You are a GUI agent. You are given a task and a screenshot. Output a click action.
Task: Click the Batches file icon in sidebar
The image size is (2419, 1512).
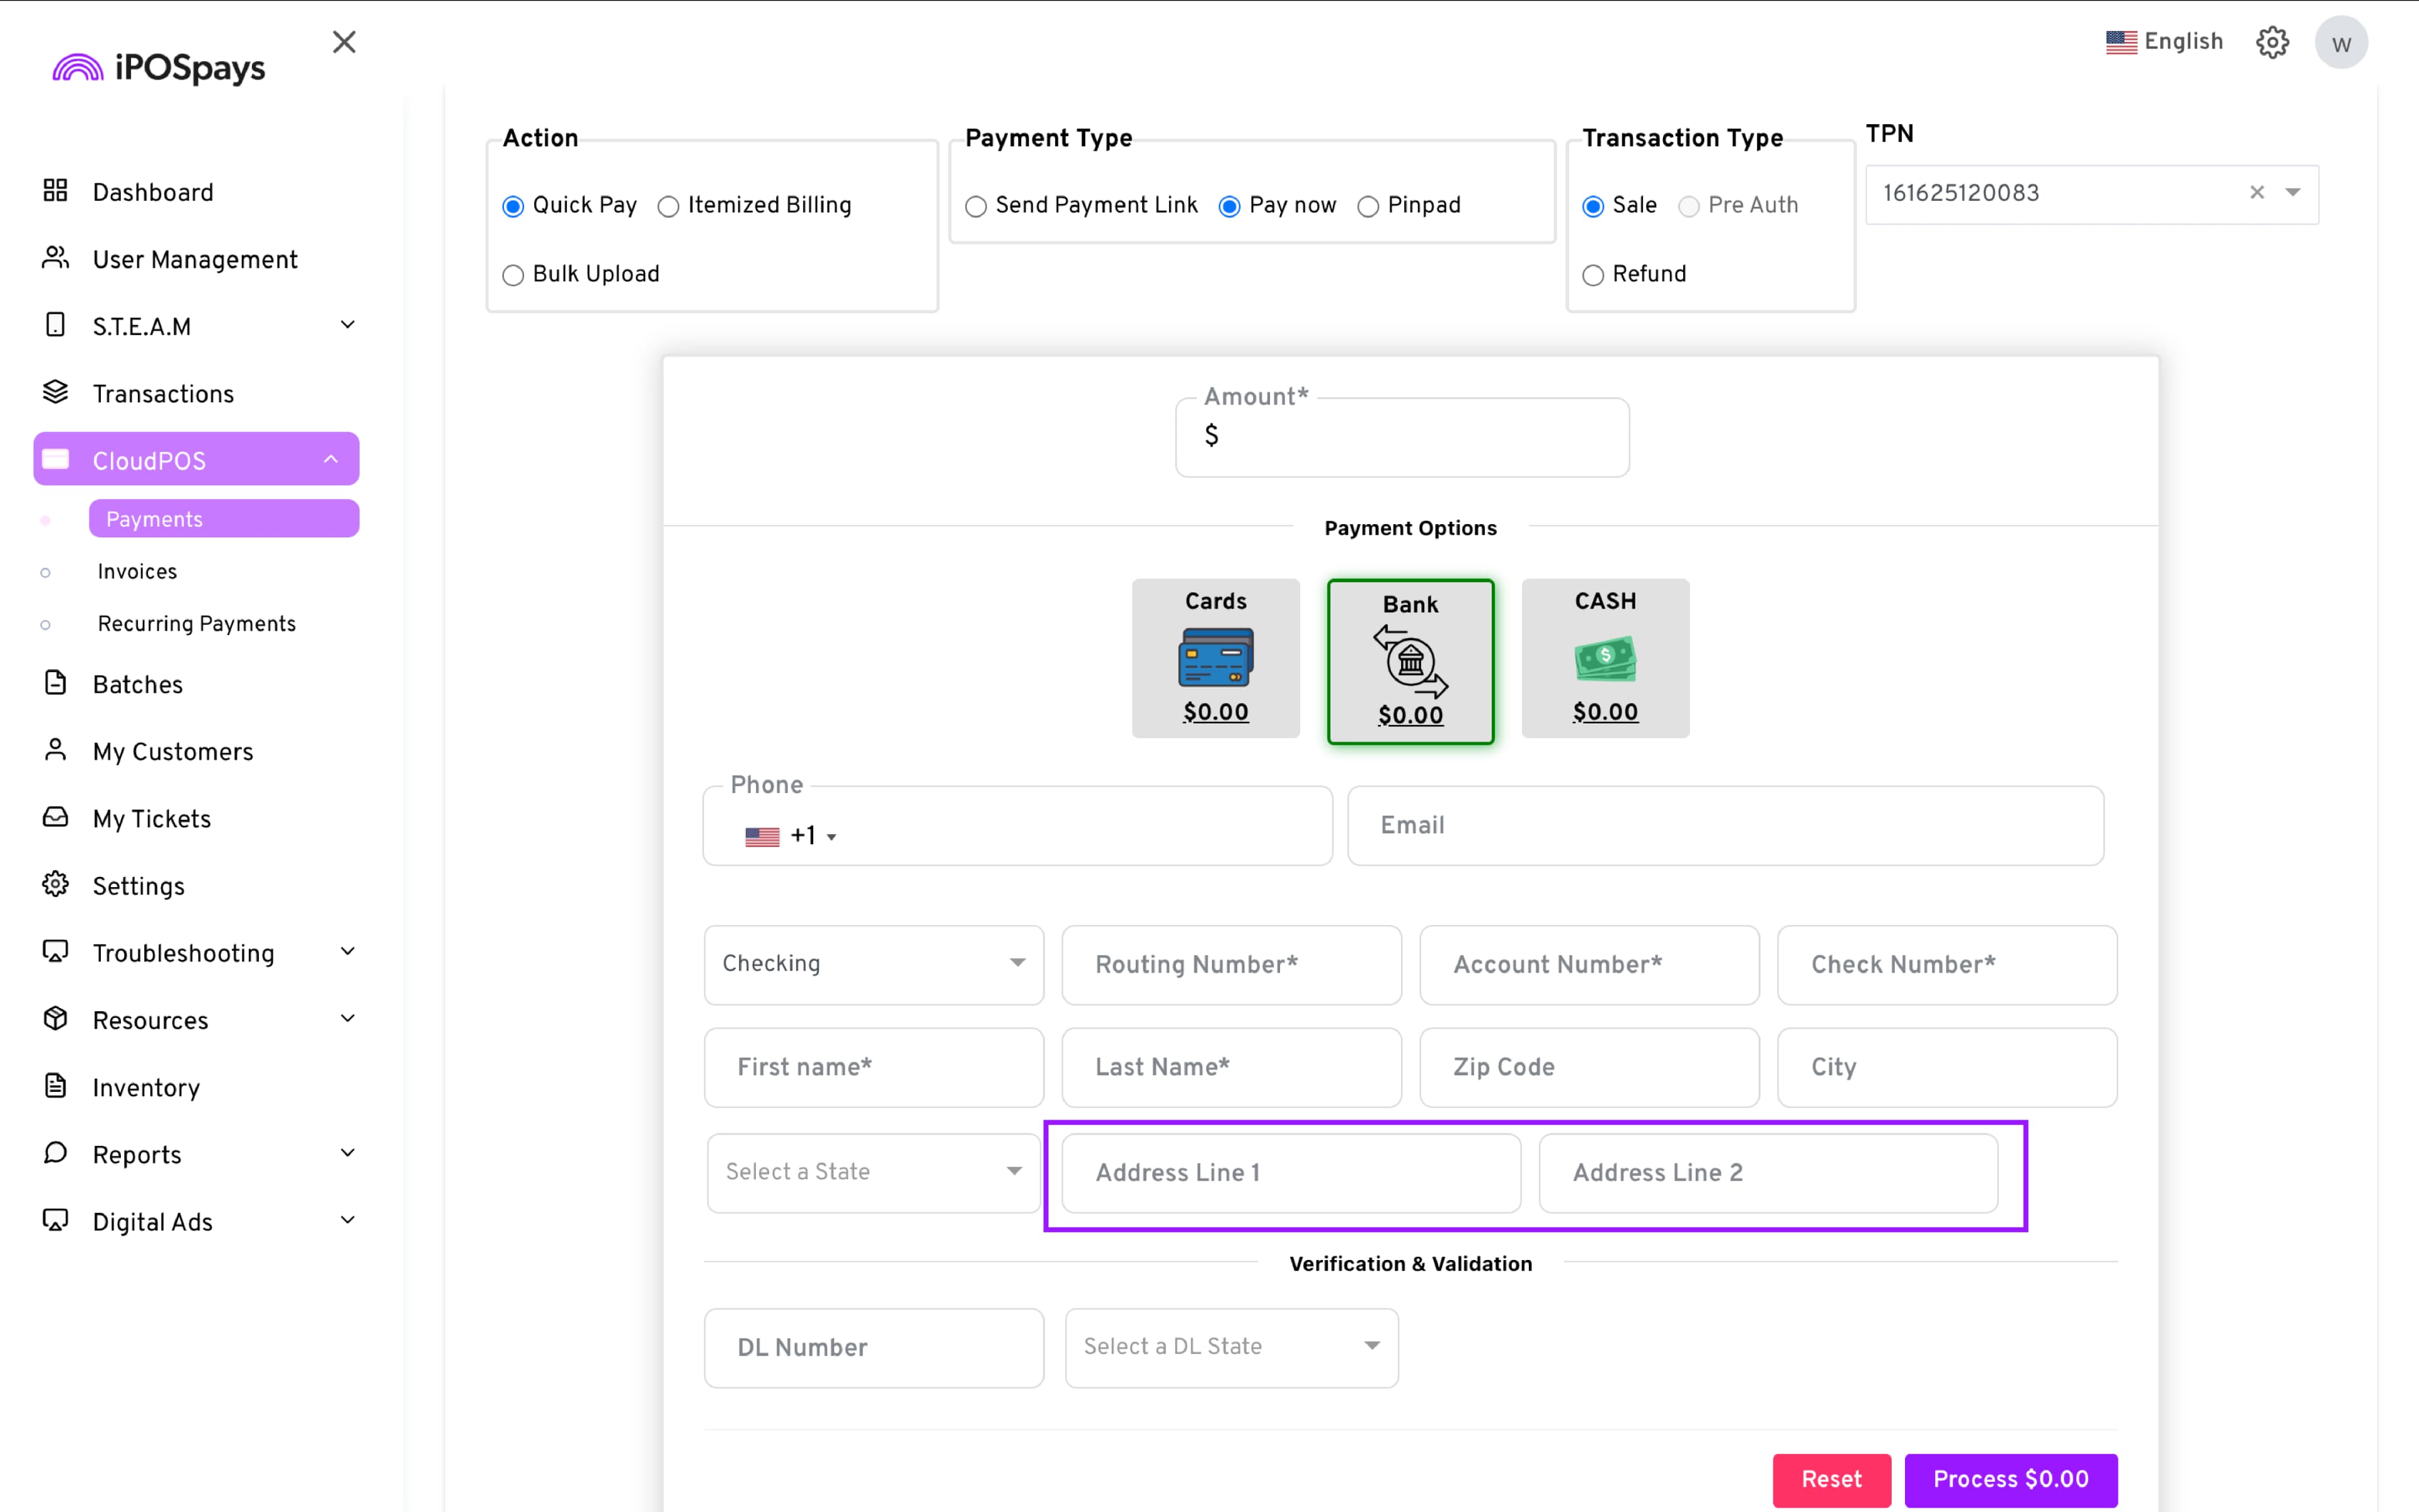pyautogui.click(x=55, y=683)
